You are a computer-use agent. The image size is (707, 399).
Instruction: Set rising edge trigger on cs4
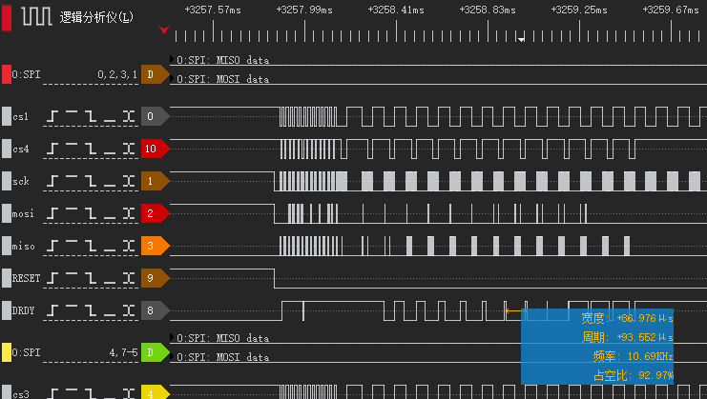(52, 149)
